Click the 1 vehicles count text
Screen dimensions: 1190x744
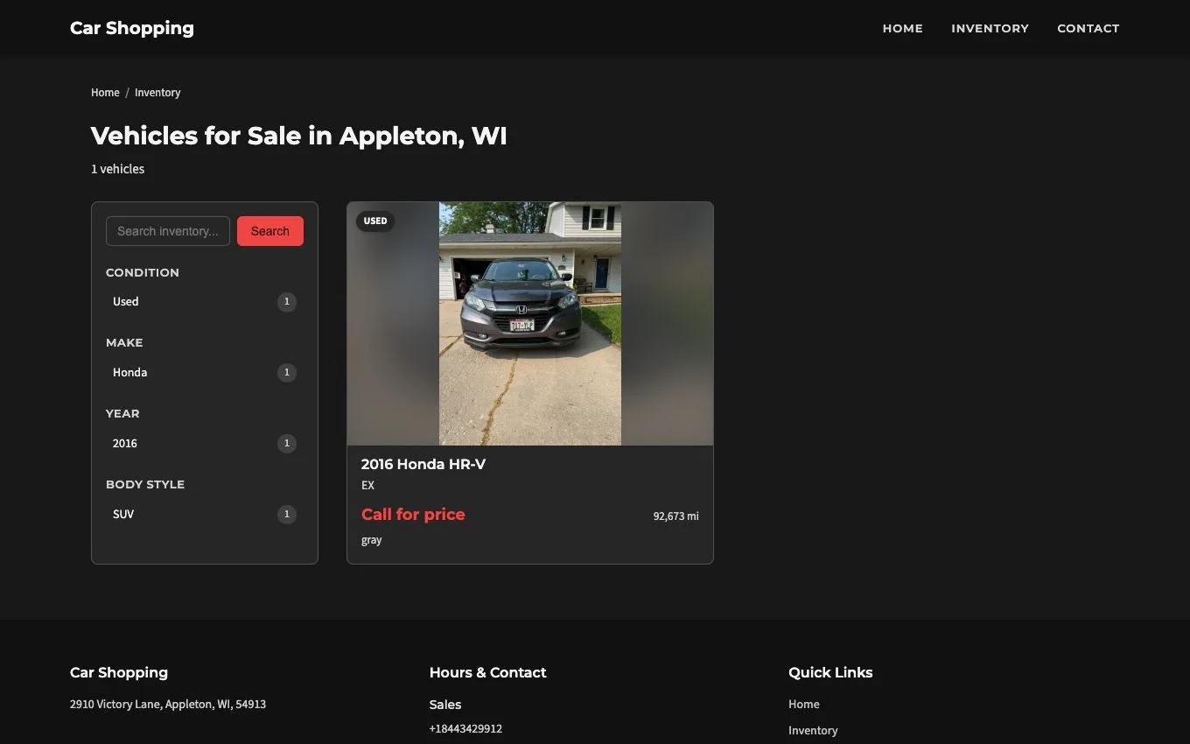(118, 169)
